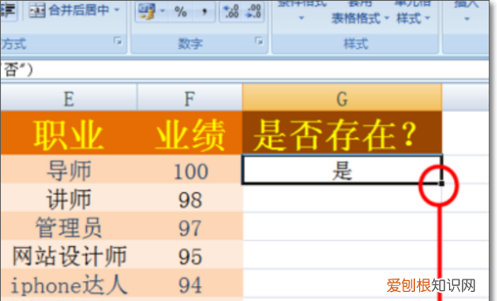The width and height of the screenshot is (497, 301).
Task: Apply percent style formatting
Action: click(x=181, y=12)
